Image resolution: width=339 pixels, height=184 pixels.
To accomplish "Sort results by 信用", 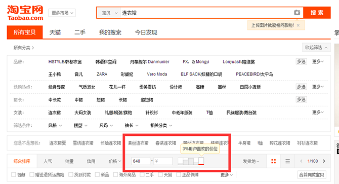I will [91, 161].
